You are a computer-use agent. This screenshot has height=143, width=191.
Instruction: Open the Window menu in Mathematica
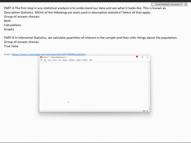click(x=85, y=60)
